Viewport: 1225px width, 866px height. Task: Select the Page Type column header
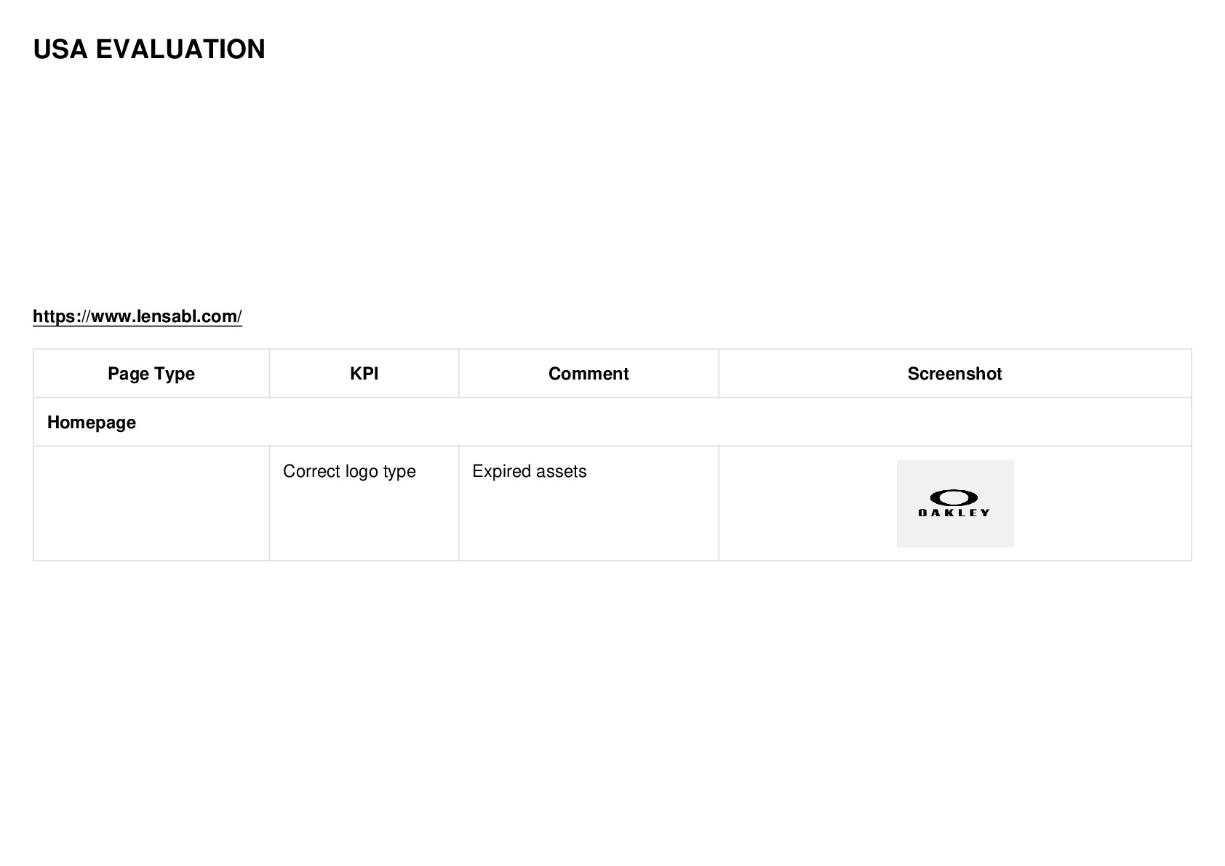coord(151,374)
